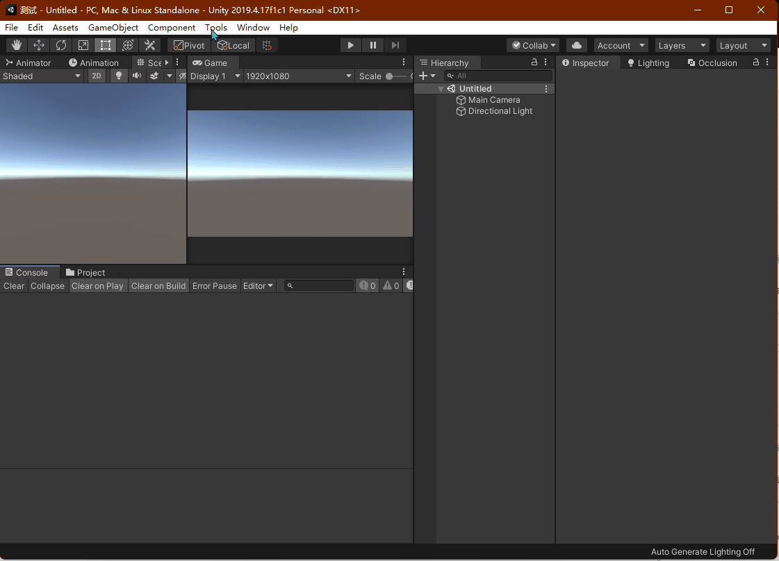
Task: Open the Layout dropdown
Action: (744, 45)
